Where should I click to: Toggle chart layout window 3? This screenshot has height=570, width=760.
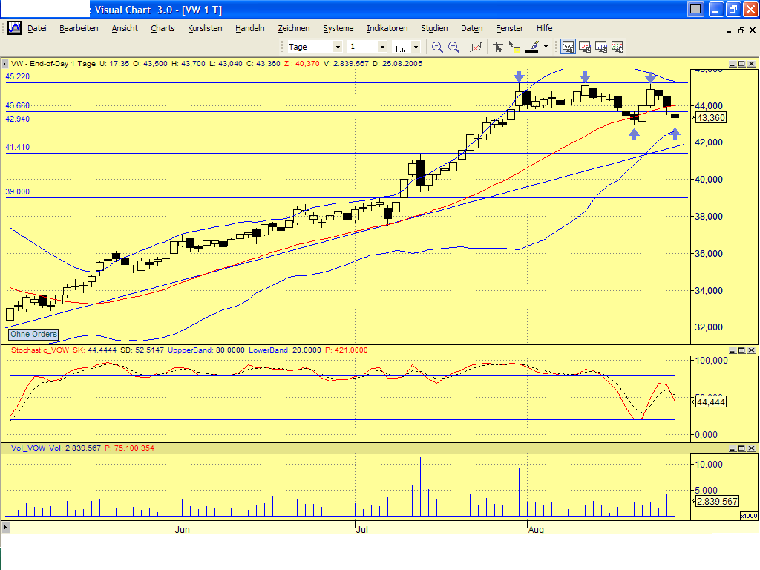click(x=601, y=46)
